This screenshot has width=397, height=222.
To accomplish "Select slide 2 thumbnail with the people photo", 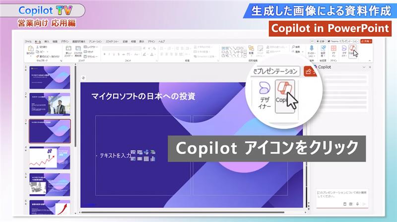I will tap(50, 104).
